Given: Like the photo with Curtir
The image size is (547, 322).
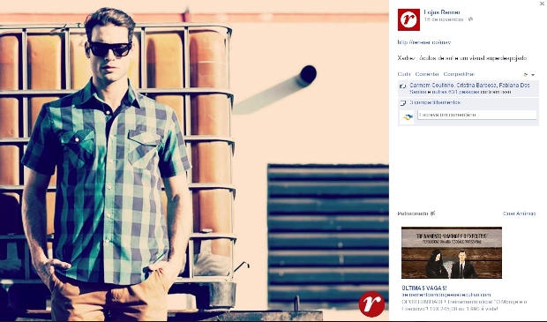Looking at the screenshot, I should click(404, 74).
